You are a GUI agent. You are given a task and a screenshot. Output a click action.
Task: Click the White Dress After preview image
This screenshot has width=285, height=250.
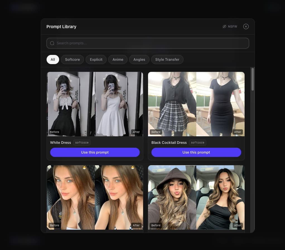(x=119, y=104)
